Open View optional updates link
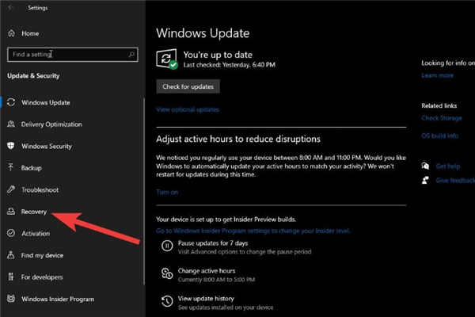 tap(188, 109)
